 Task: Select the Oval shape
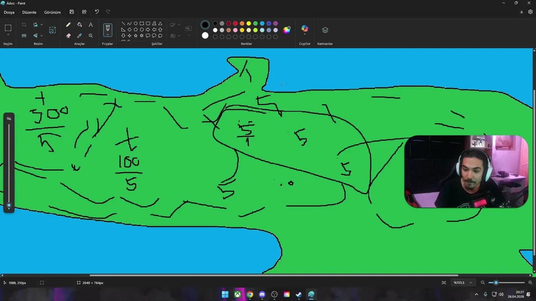[136, 23]
